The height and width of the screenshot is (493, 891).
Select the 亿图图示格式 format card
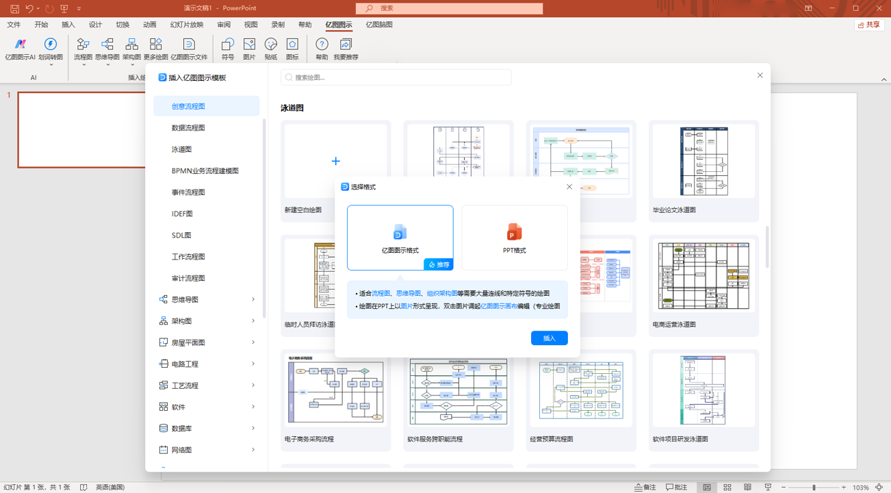(400, 238)
